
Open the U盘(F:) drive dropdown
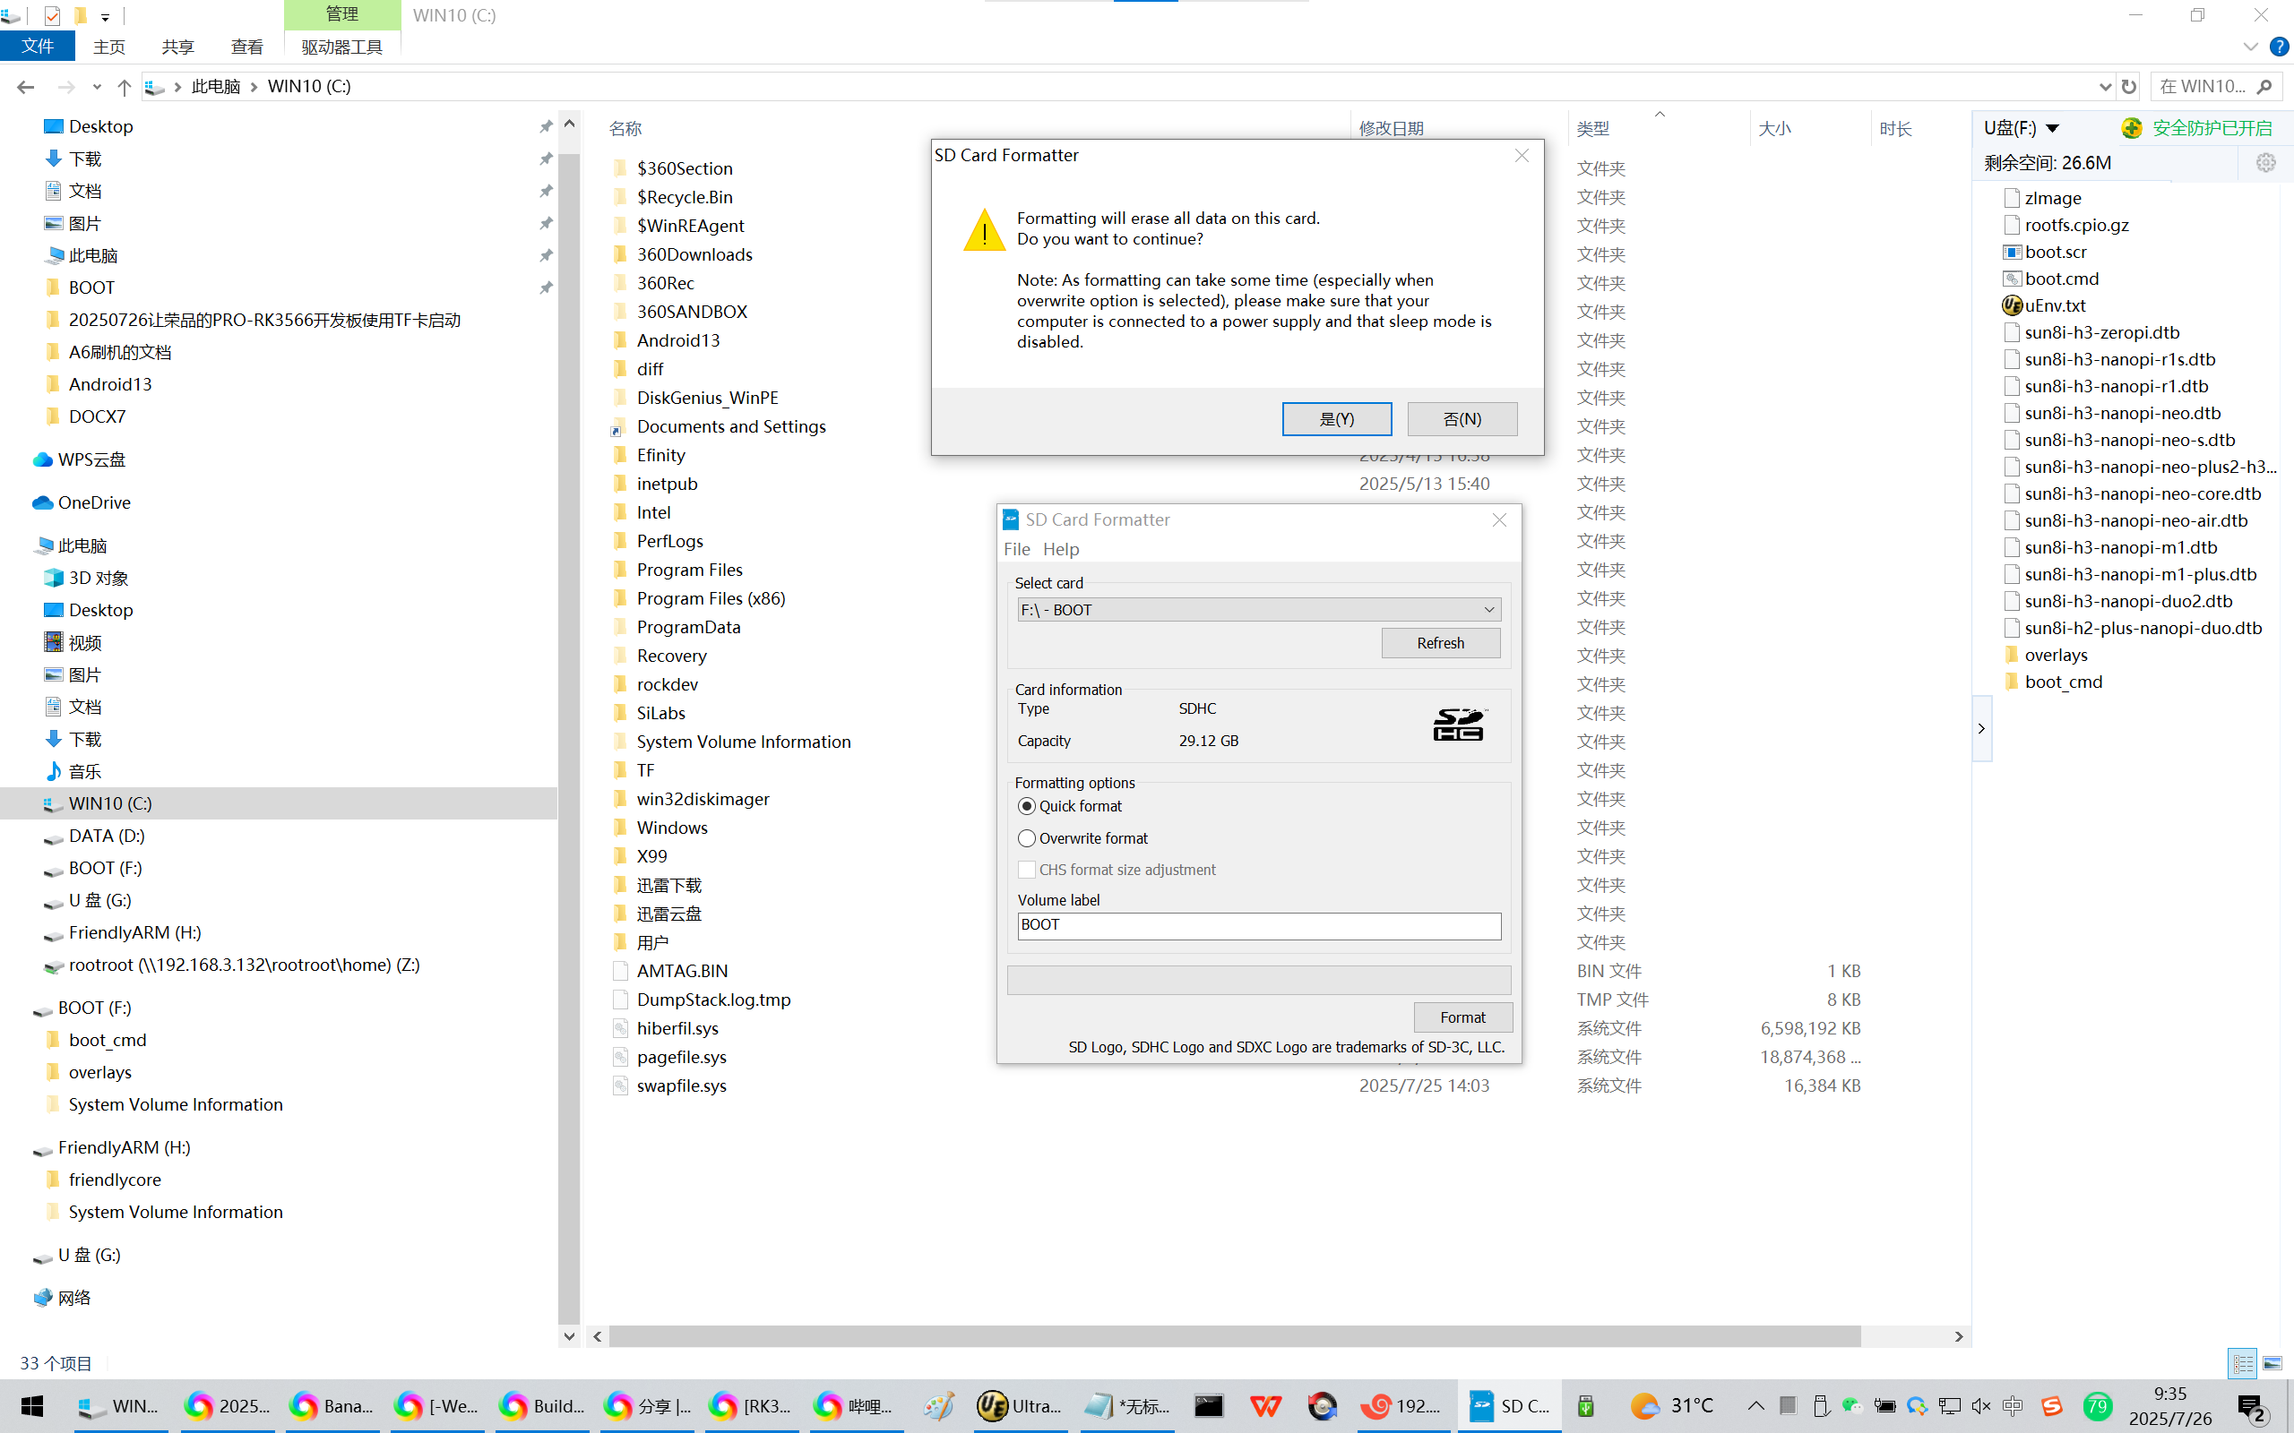point(2022,128)
